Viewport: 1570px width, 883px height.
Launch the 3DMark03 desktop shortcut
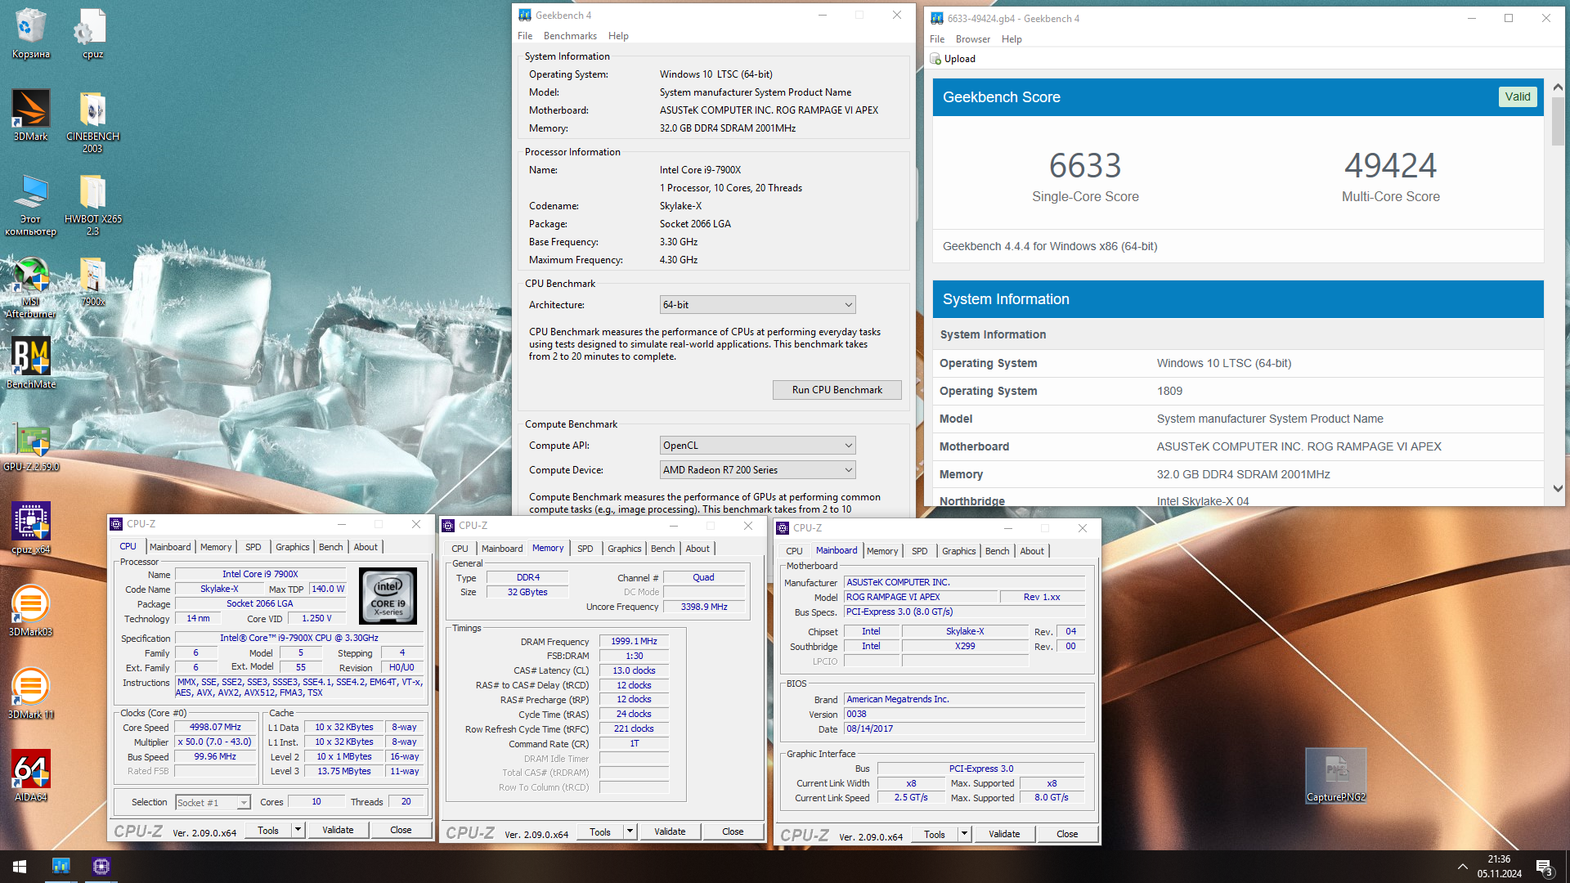point(31,611)
